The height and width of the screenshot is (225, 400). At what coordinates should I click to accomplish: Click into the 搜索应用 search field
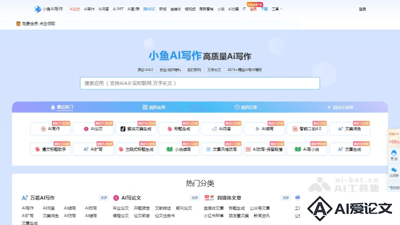[199, 83]
